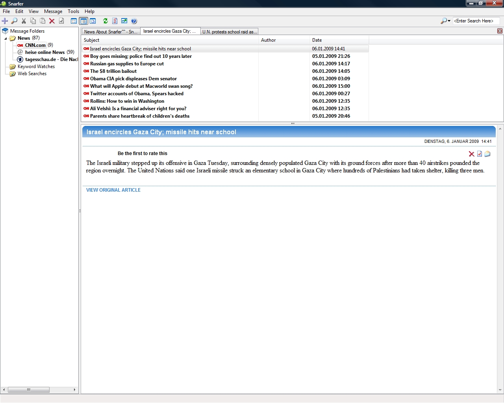Click the magnifier find icon in toolbar
The width and height of the screenshot is (504, 403).
(14, 21)
